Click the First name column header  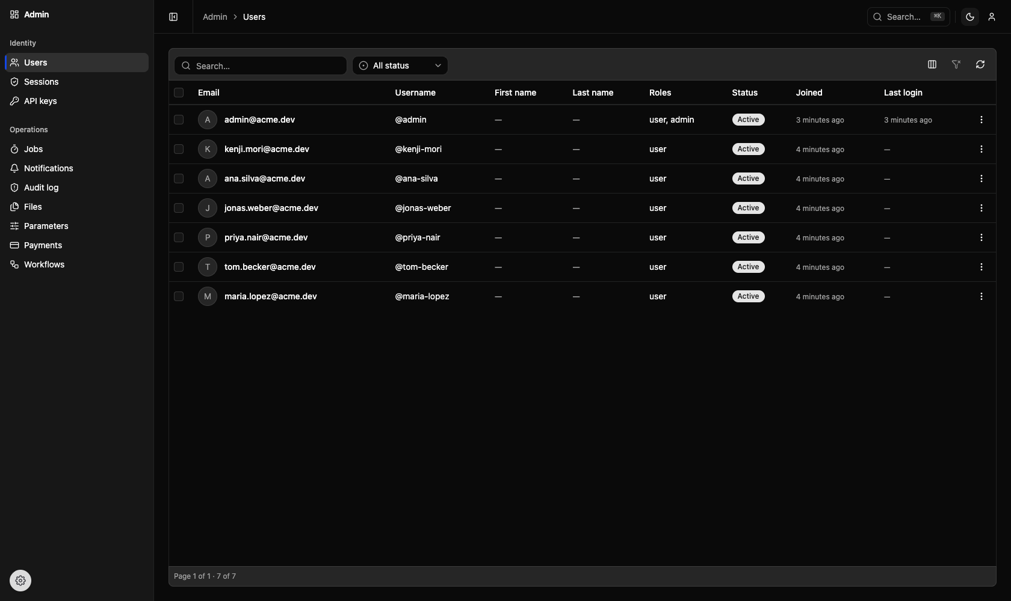click(515, 93)
